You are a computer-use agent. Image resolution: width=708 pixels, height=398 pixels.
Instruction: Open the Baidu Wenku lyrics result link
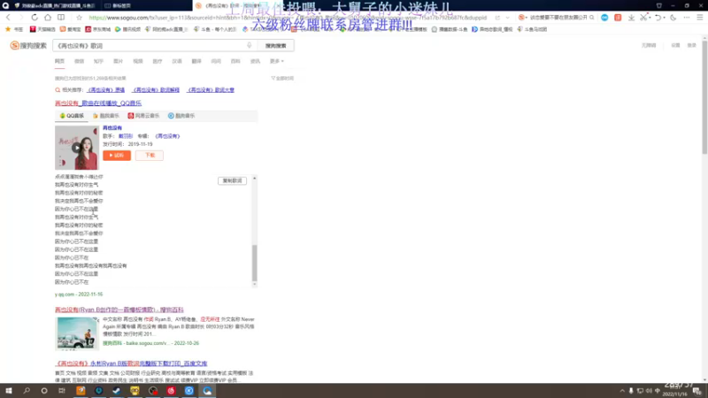point(131,364)
